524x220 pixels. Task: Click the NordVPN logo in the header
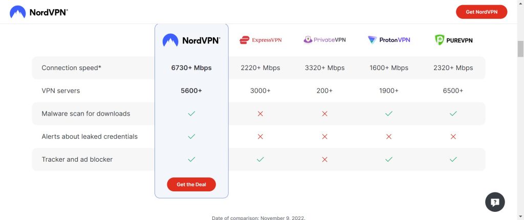pyautogui.click(x=38, y=12)
